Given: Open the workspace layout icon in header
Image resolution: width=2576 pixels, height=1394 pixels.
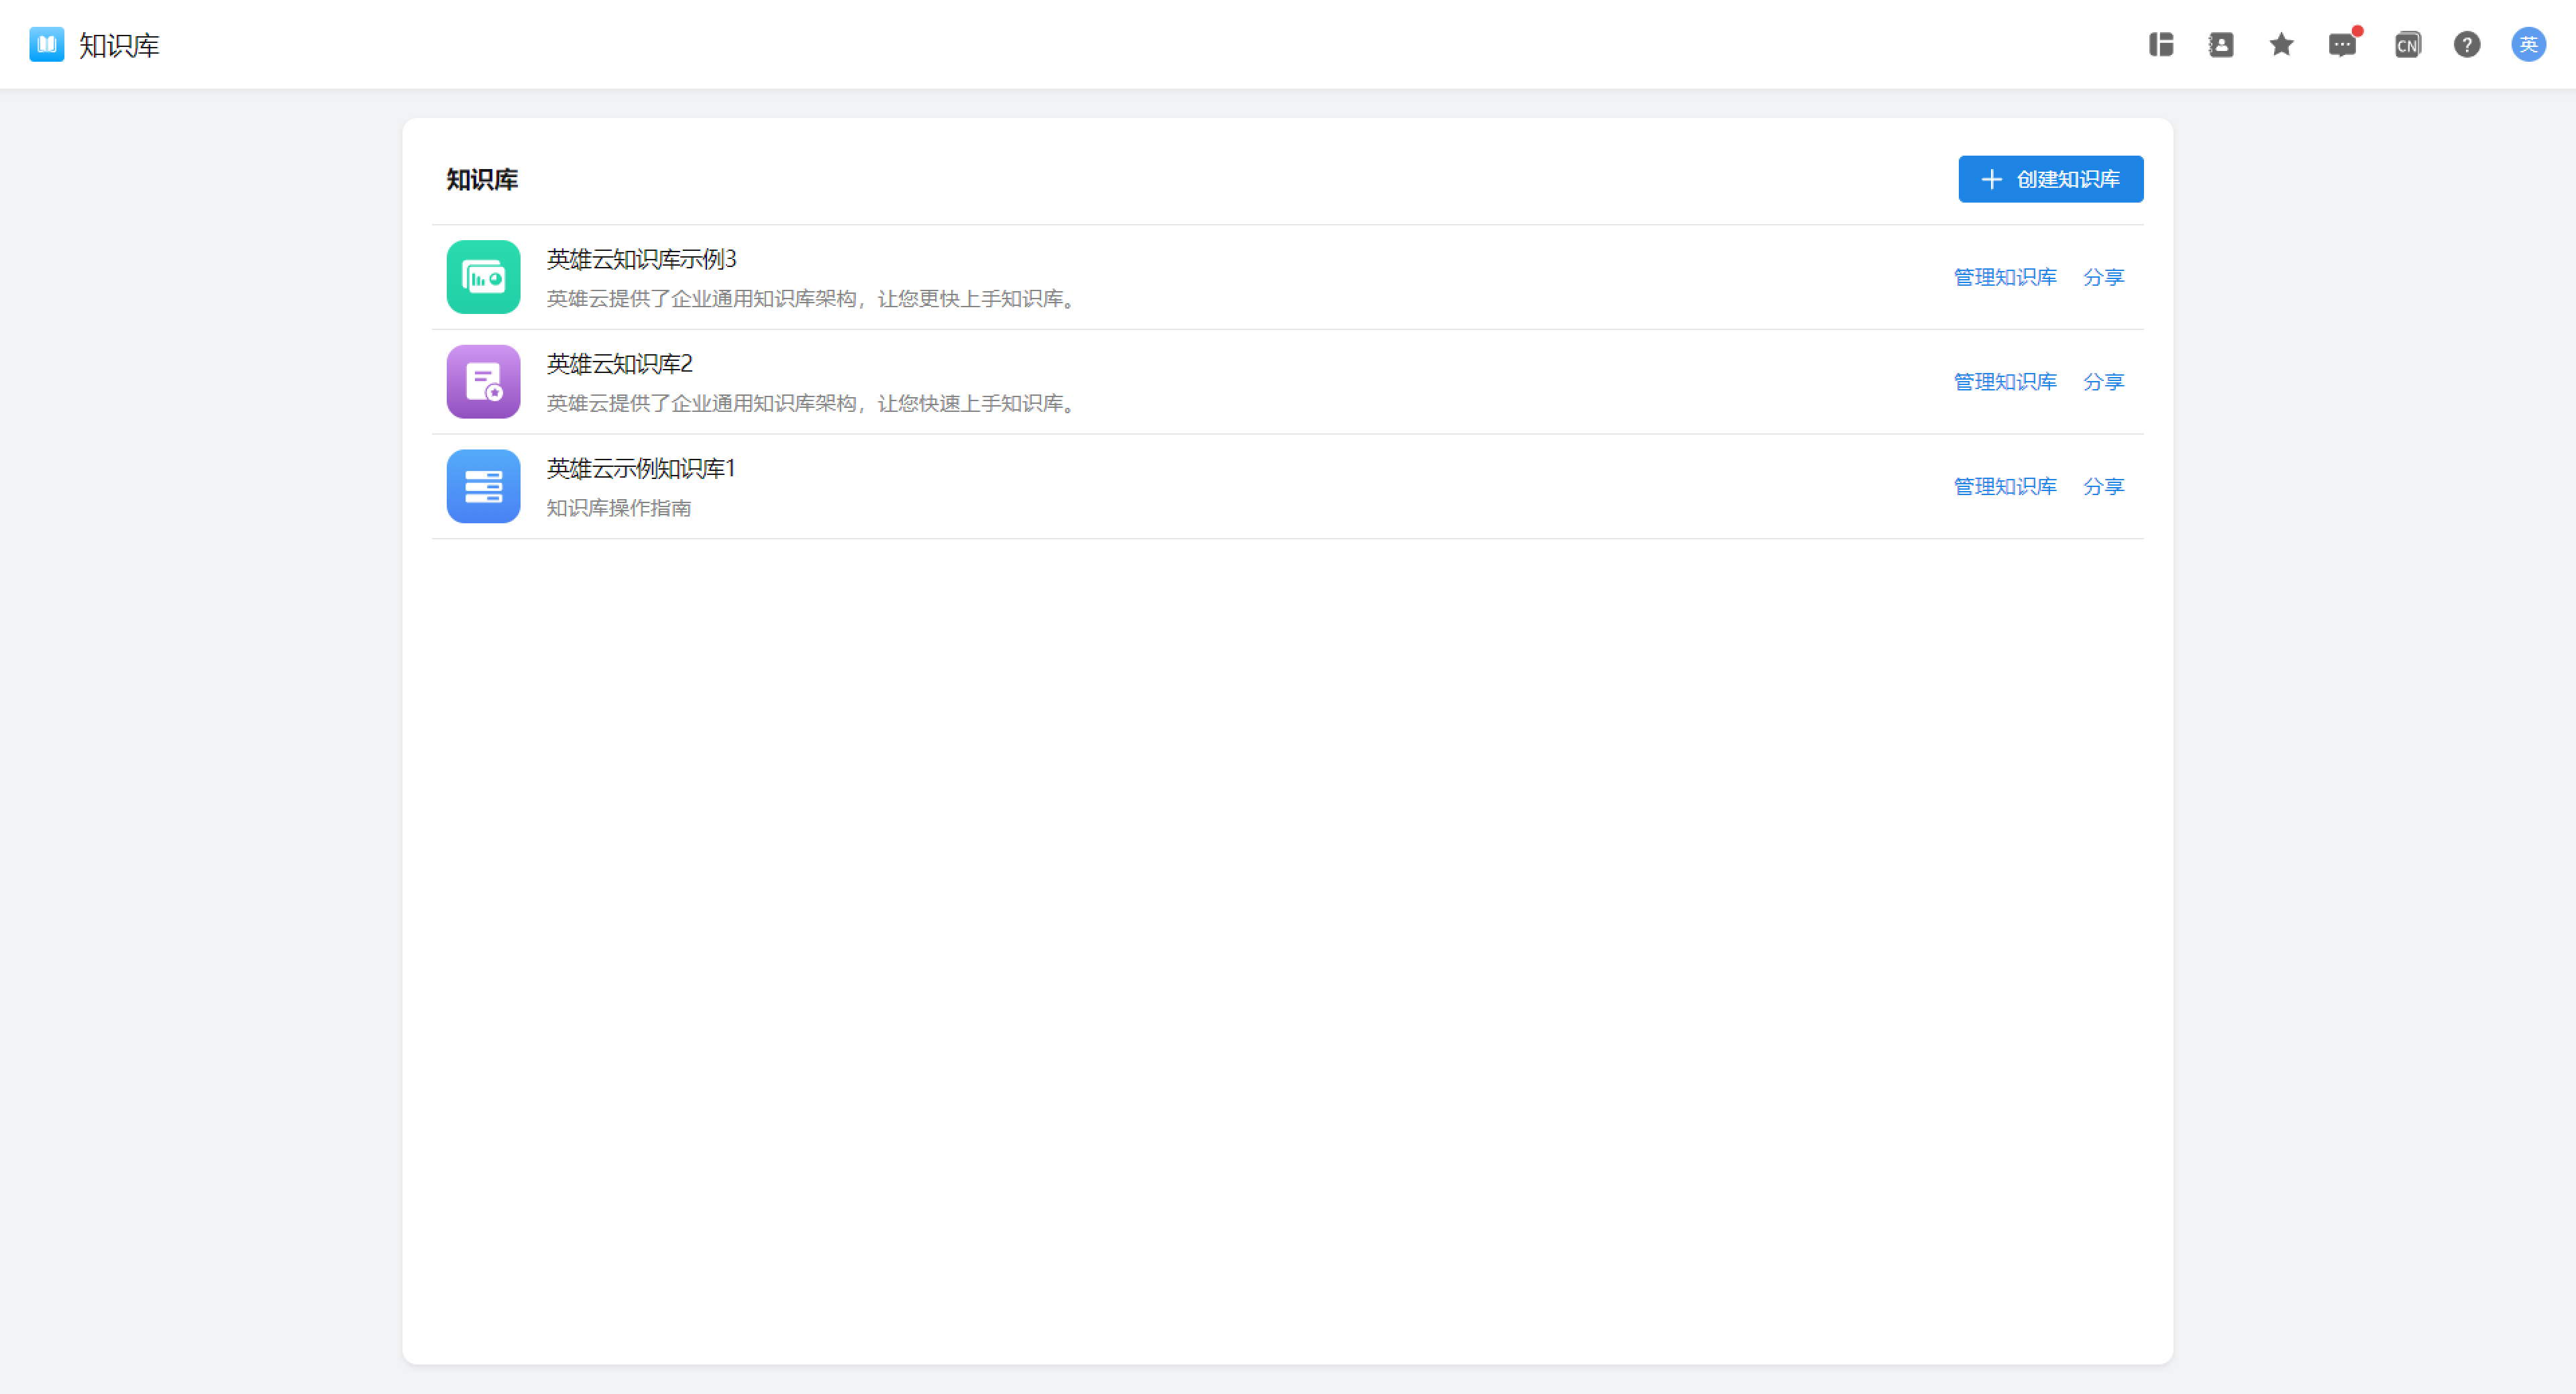Looking at the screenshot, I should [2161, 44].
